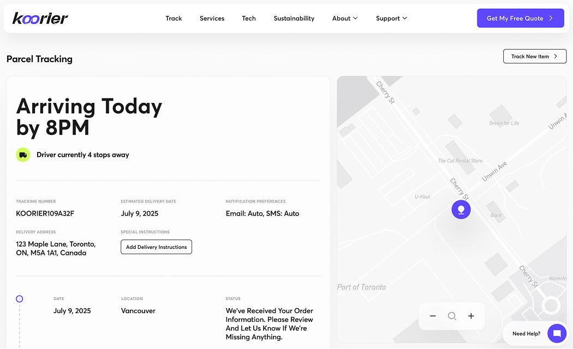Image resolution: width=573 pixels, height=349 pixels.
Task: Zoom out the map with minus
Action: [433, 316]
